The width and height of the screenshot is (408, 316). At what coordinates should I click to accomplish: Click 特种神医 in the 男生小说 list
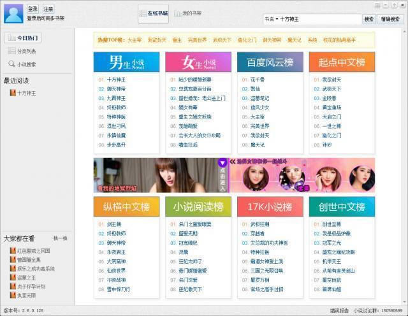(x=116, y=117)
